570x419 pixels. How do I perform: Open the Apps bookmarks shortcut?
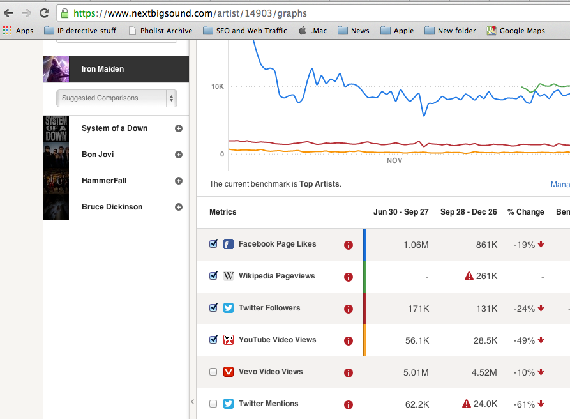(x=19, y=31)
